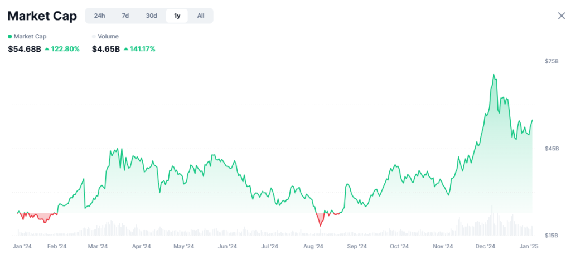Switch to the 24h time range

point(99,16)
